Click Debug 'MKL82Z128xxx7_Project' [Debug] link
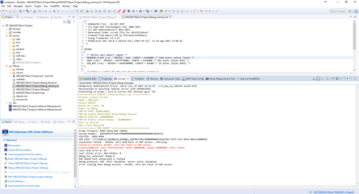Viewport: 359px width, 194px height. 28,168
